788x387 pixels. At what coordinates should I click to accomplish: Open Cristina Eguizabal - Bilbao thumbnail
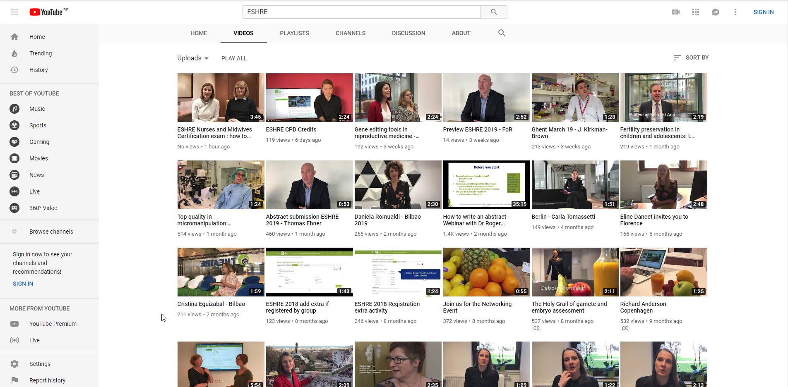point(221,272)
